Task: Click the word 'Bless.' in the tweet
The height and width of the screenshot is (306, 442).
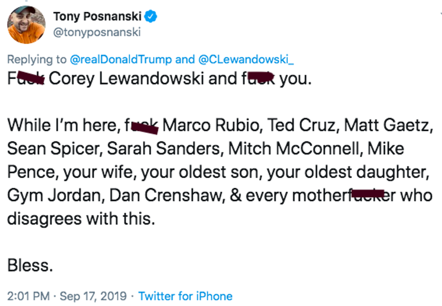Action: tap(30, 265)
